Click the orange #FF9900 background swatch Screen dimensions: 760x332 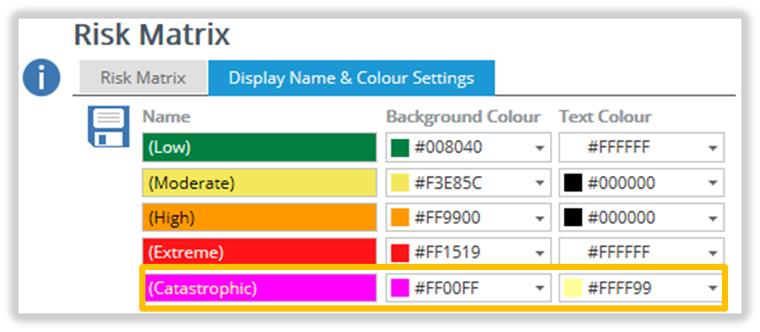400,218
